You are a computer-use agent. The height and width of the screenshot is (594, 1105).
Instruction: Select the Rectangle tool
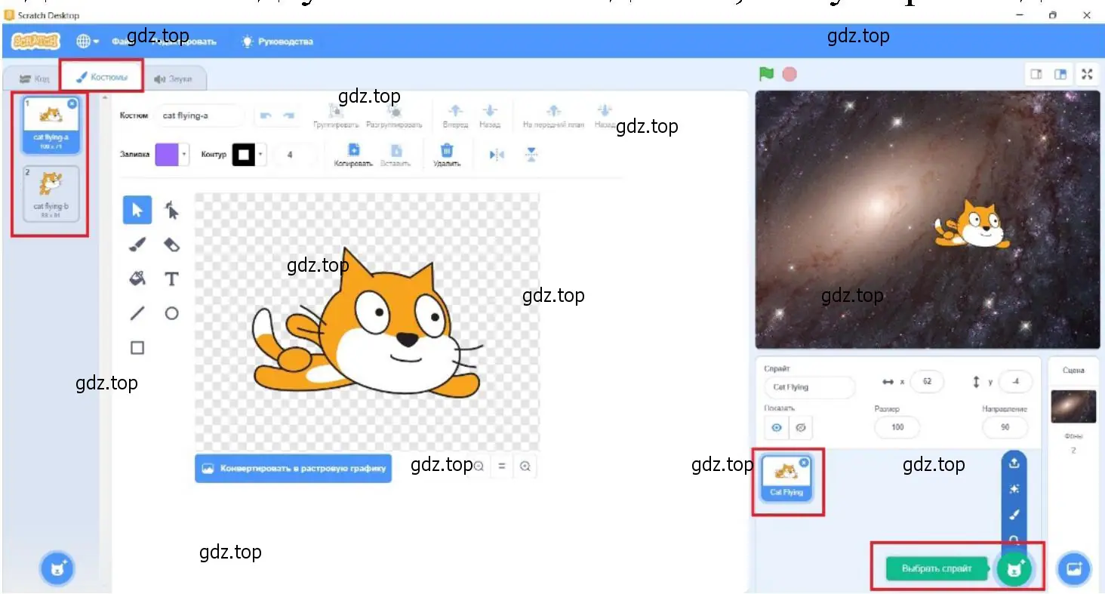point(137,347)
